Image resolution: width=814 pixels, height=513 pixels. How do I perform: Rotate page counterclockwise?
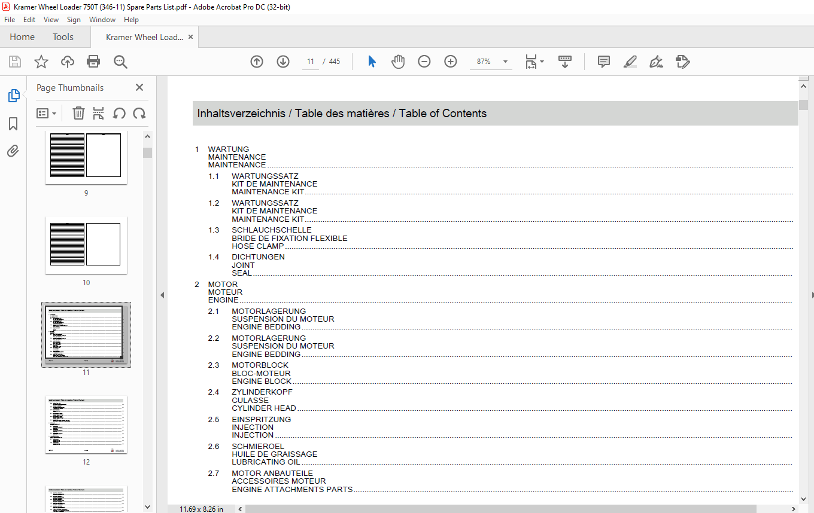[119, 113]
